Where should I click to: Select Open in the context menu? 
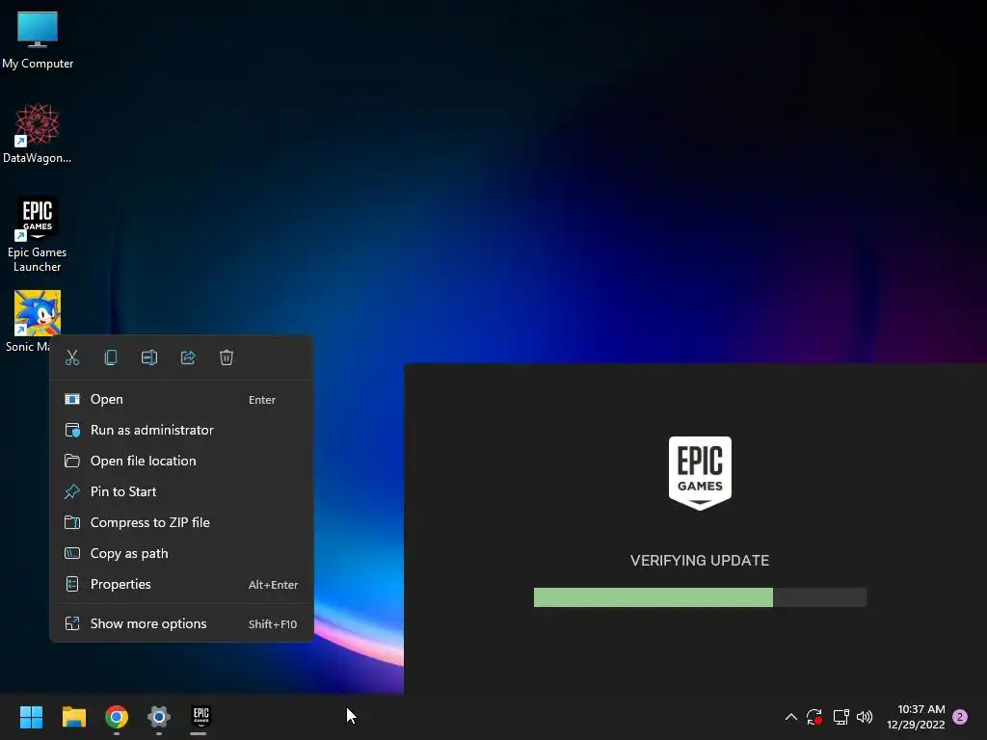[181, 400]
